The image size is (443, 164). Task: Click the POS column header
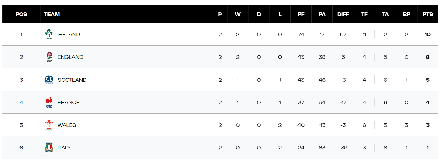coord(21,14)
